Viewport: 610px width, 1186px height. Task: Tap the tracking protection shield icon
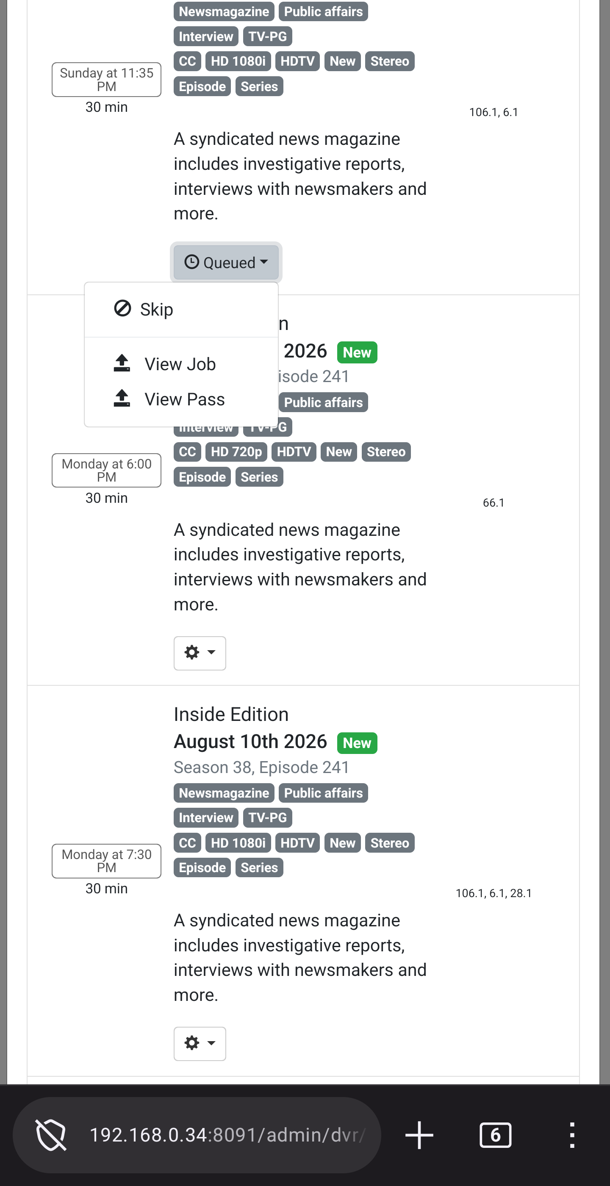pos(51,1135)
